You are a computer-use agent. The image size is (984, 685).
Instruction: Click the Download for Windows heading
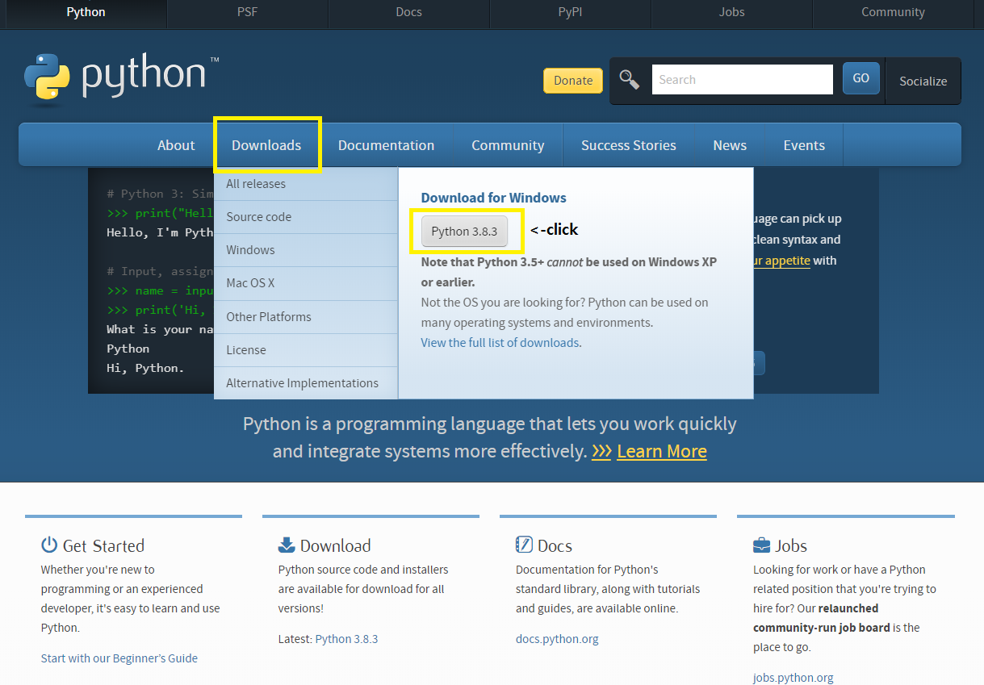click(x=494, y=198)
